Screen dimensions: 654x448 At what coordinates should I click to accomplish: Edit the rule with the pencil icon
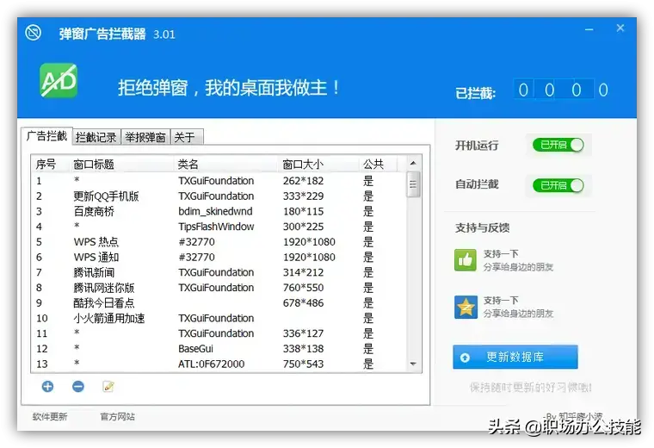point(108,387)
